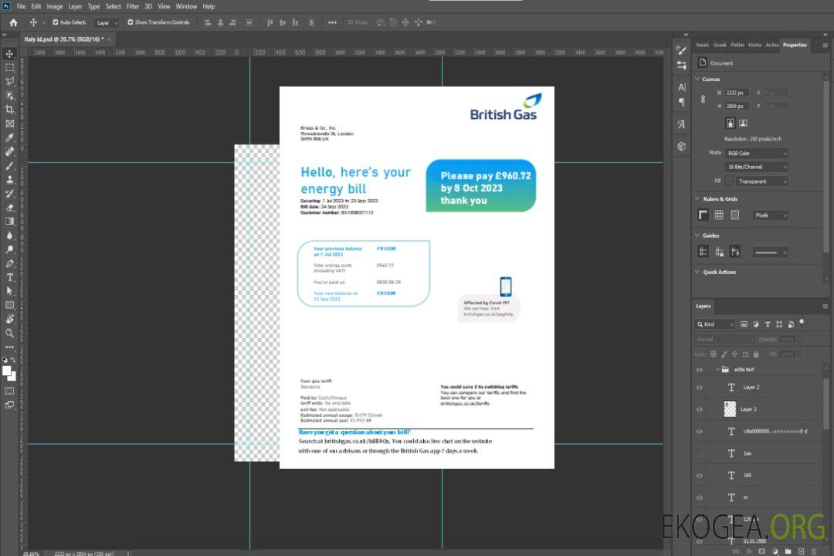Open the Filter menu
Image resolution: width=834 pixels, height=556 pixels.
pos(133,6)
